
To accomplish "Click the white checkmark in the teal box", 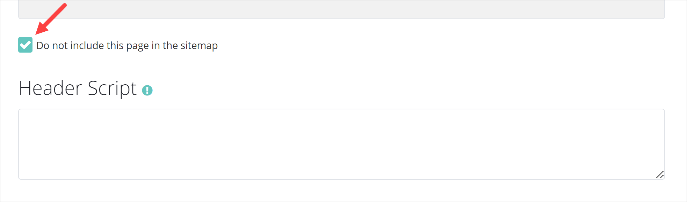I will (25, 45).
